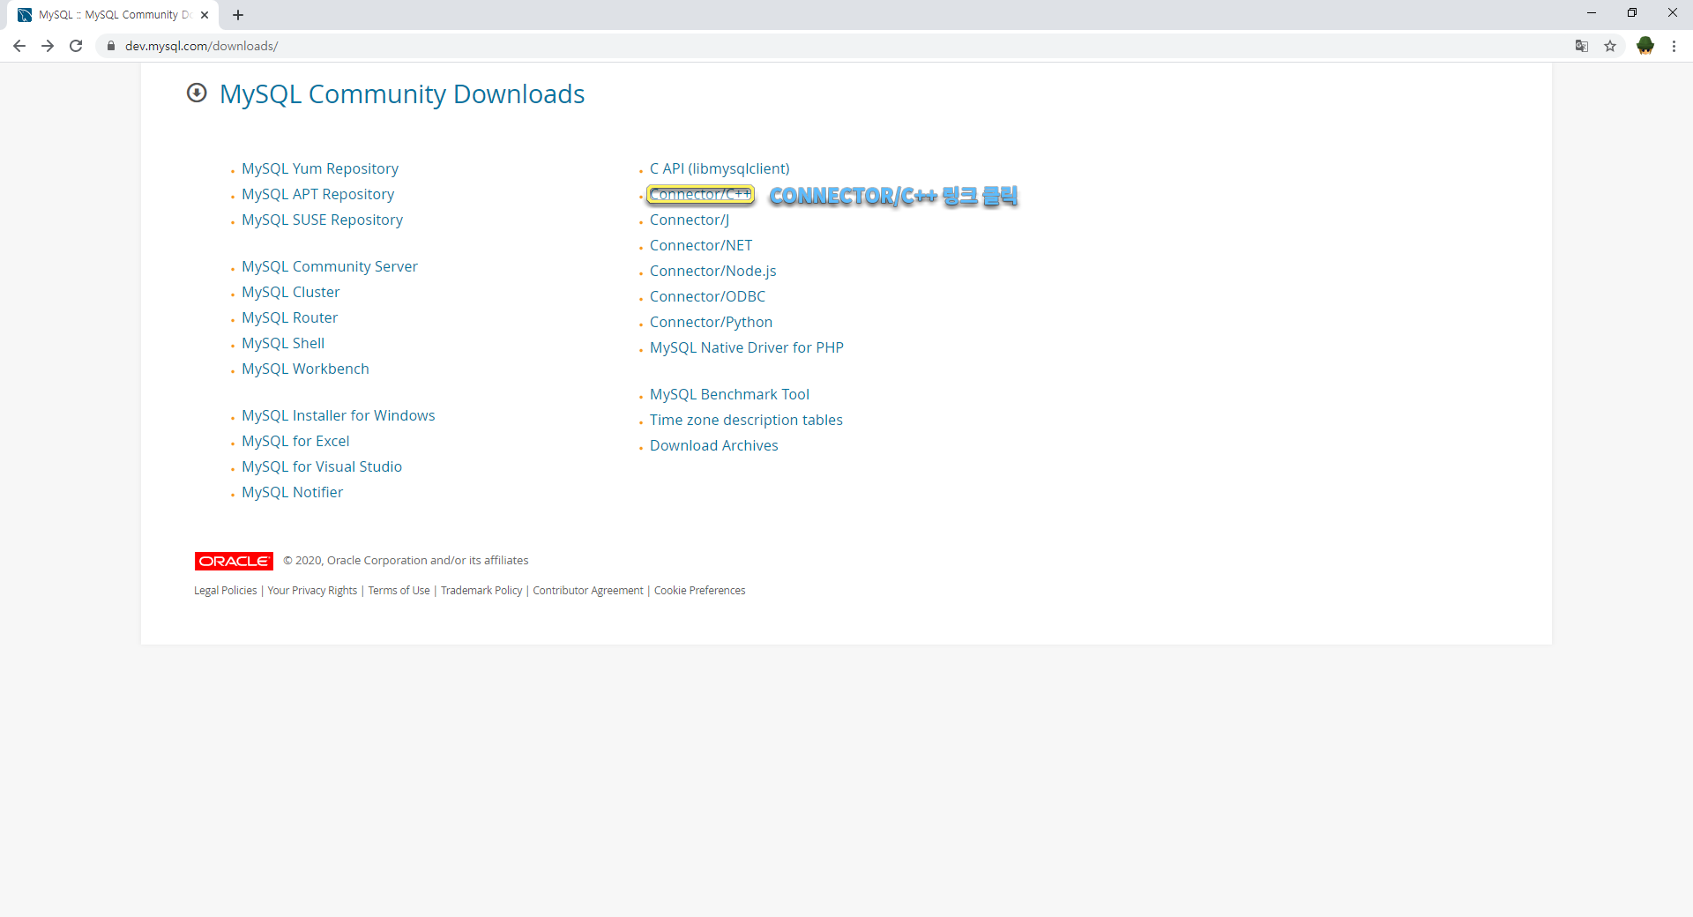Open Cookie Preferences footer link
The image size is (1693, 917).
tap(699, 591)
